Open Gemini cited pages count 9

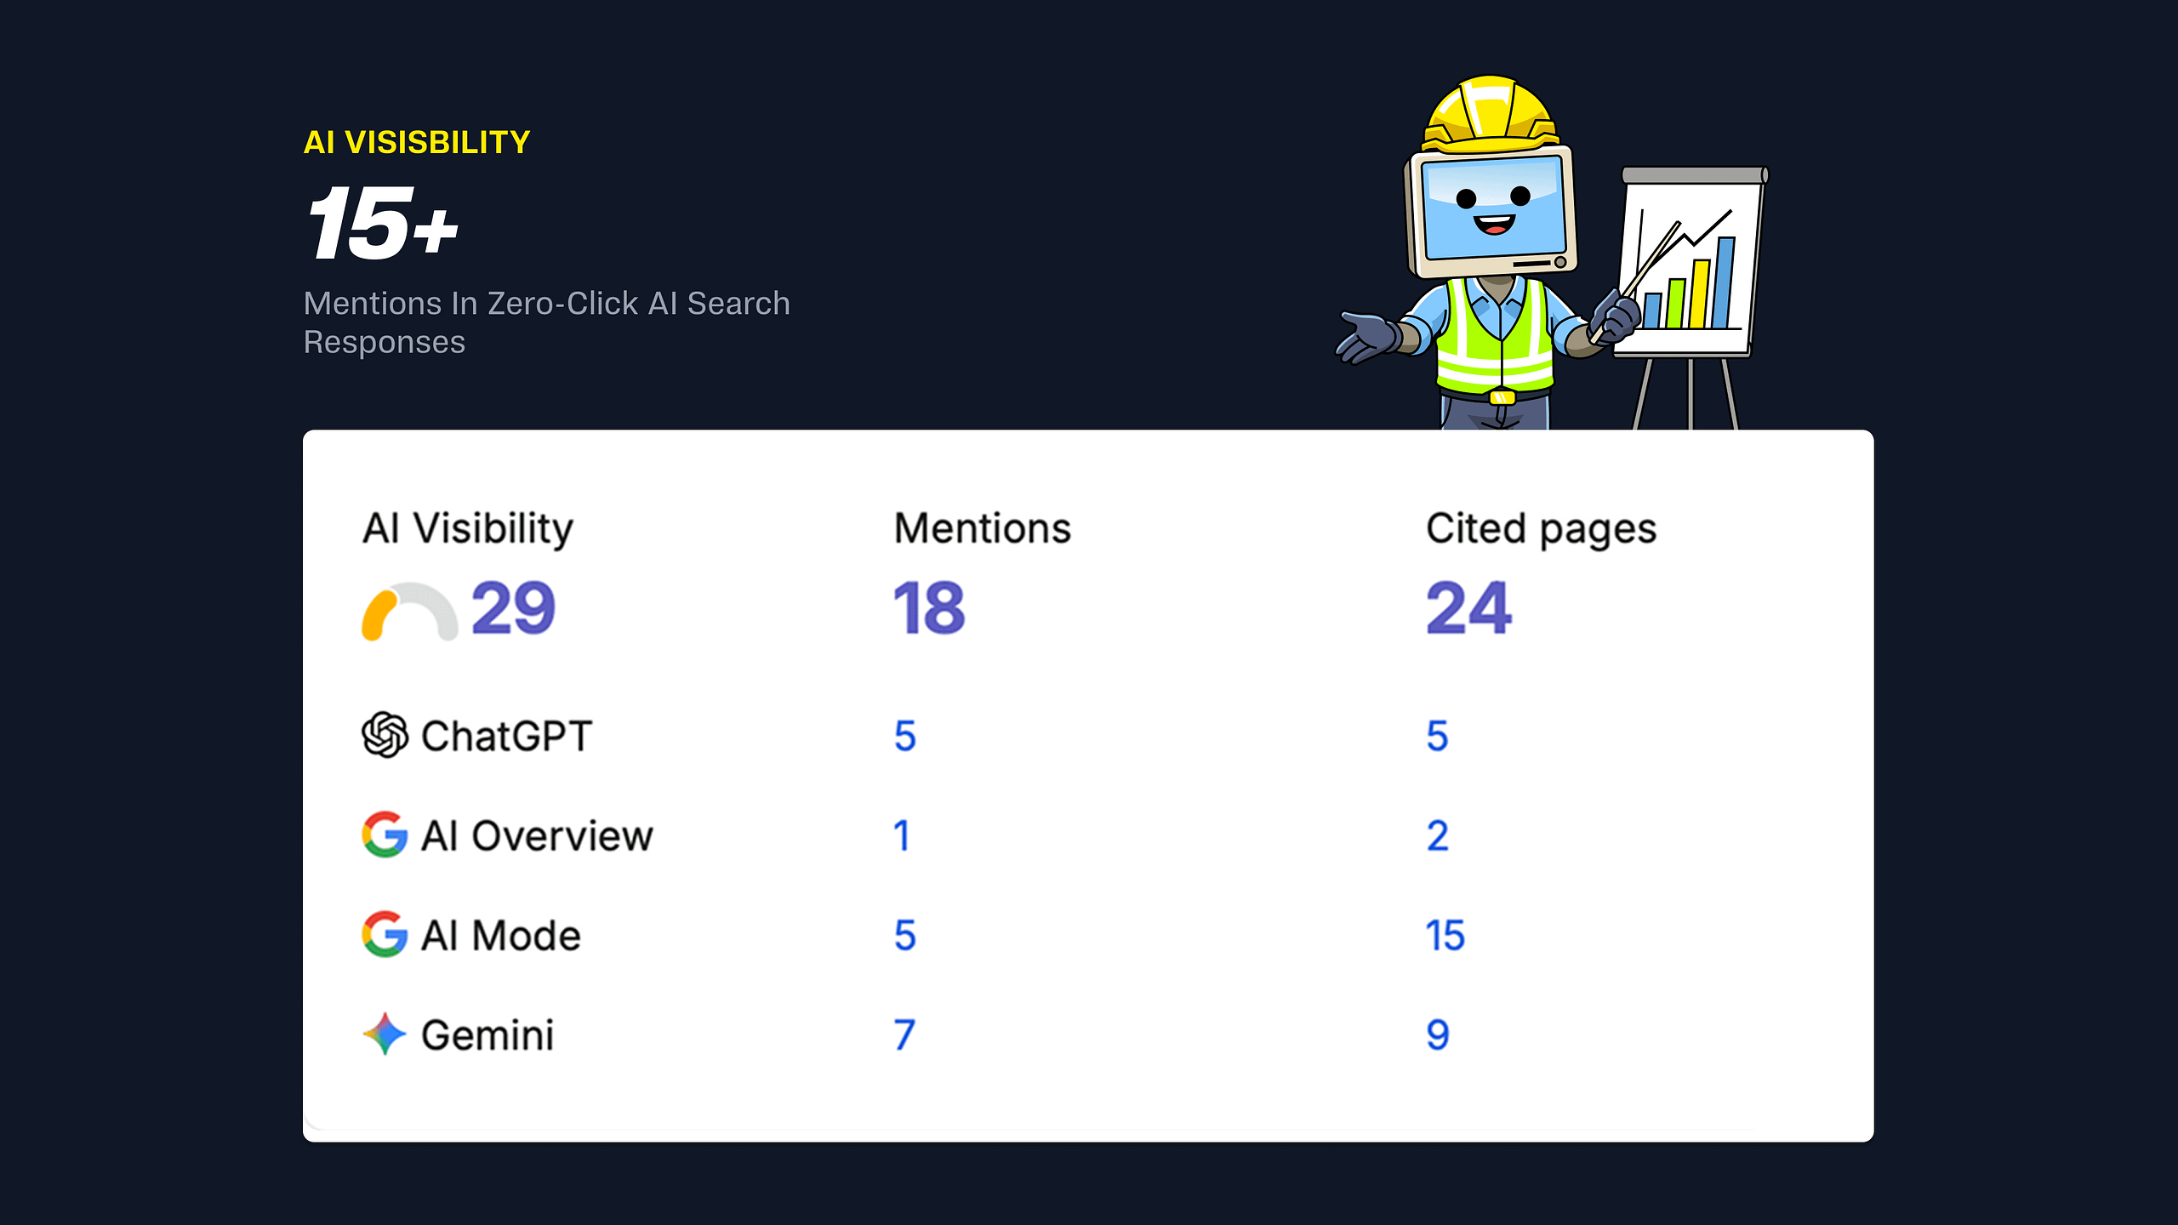click(x=1438, y=1034)
